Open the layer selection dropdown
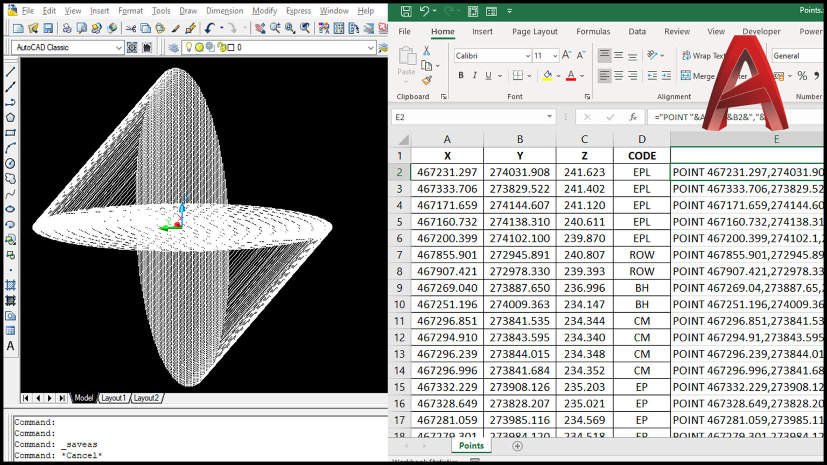Viewport: 827px width, 465px height. pyautogui.click(x=370, y=47)
